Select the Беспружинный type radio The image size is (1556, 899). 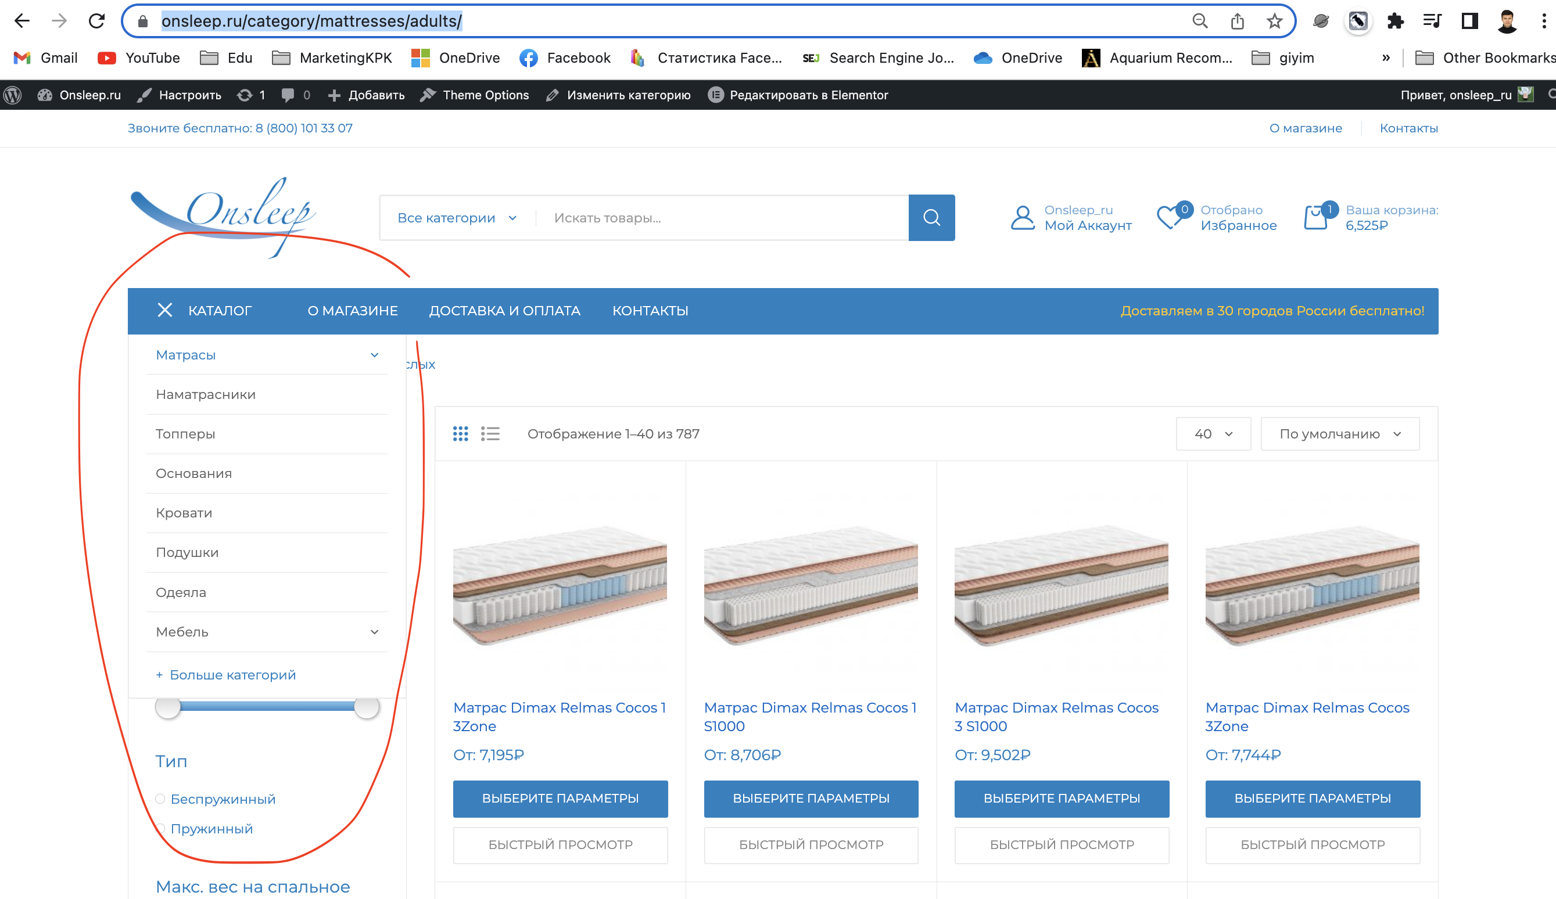tap(160, 799)
